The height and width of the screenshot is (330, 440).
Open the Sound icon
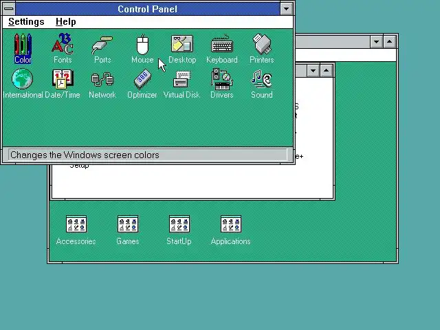(x=262, y=83)
